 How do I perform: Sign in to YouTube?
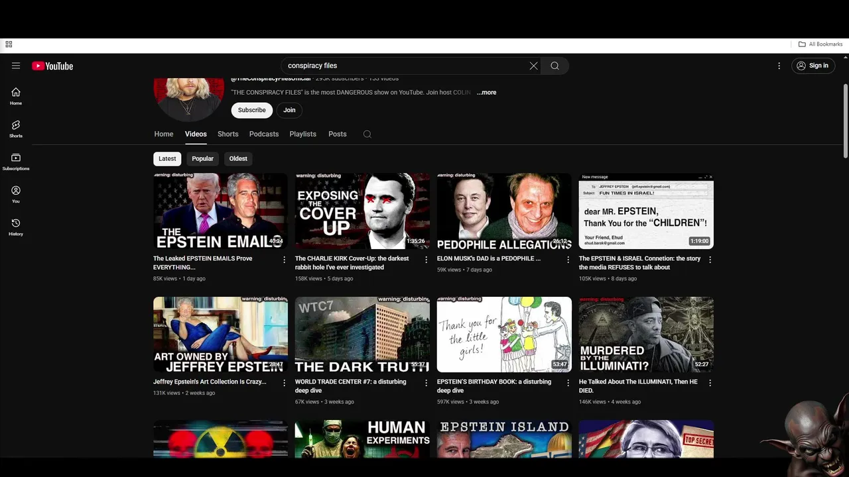click(813, 66)
